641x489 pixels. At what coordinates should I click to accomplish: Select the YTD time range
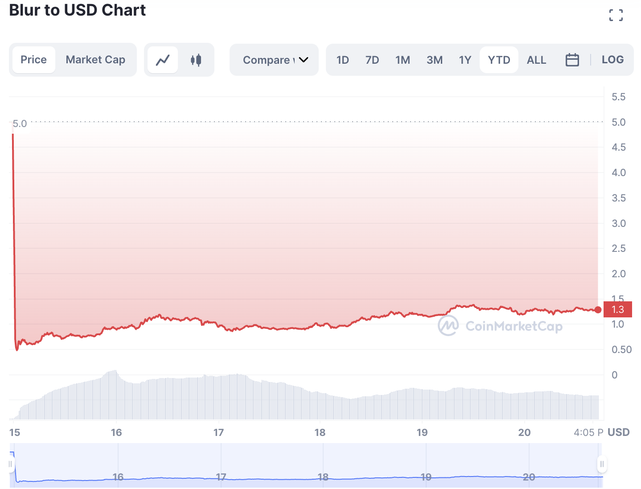(x=499, y=60)
